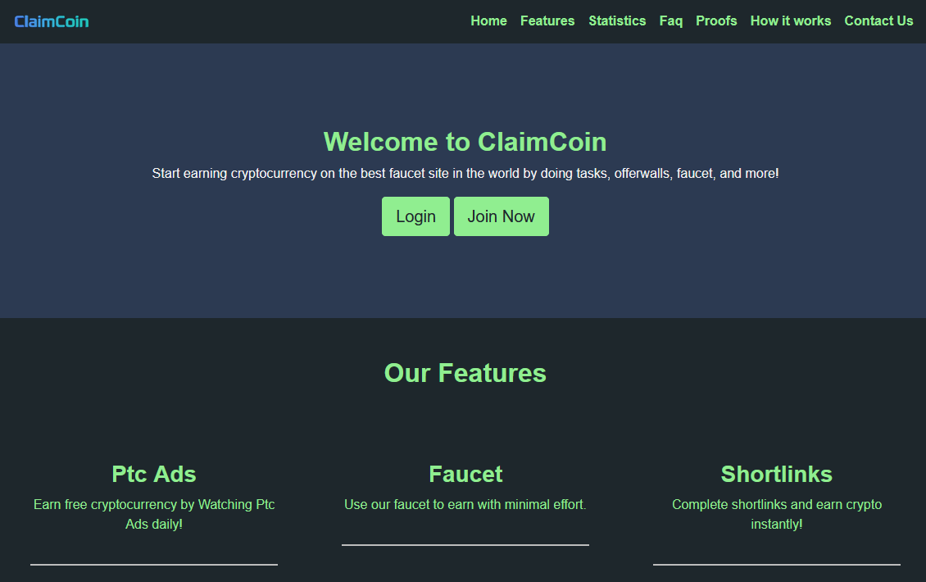Viewport: 926px width, 582px height.
Task: Select the Faq menu item
Action: tap(671, 20)
